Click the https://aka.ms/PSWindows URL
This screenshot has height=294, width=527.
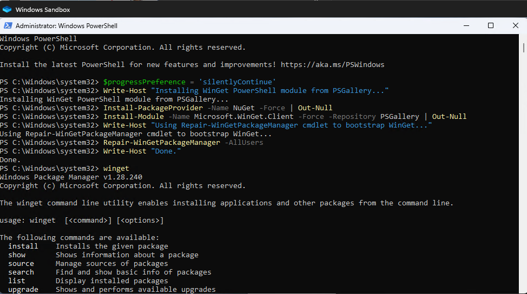click(332, 64)
